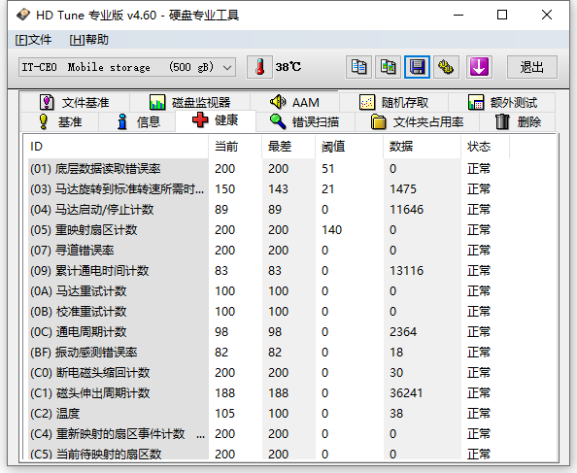Copy screenshot to clipboard icon
Viewport: 577px width, 473px height.
click(x=388, y=67)
